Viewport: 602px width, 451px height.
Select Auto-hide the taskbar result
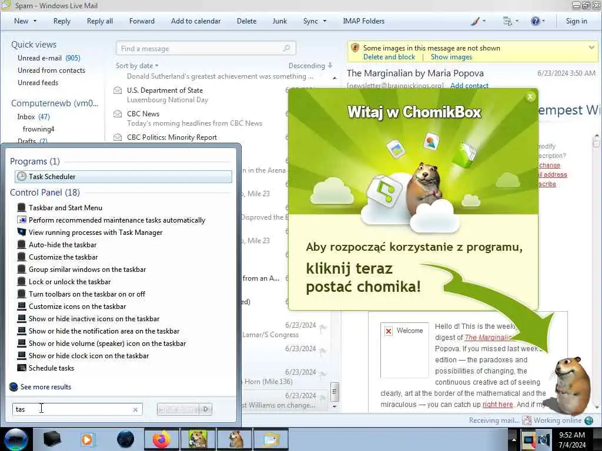click(62, 245)
